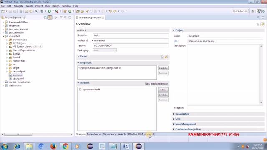Select testng.xml in Project Explorer

pyautogui.click(x=18, y=79)
